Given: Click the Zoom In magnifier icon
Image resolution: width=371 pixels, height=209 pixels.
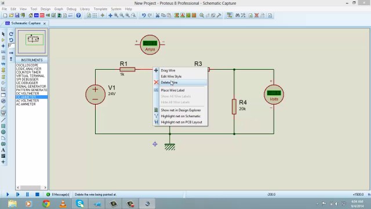Looking at the screenshot, I should (x=116, y=16).
